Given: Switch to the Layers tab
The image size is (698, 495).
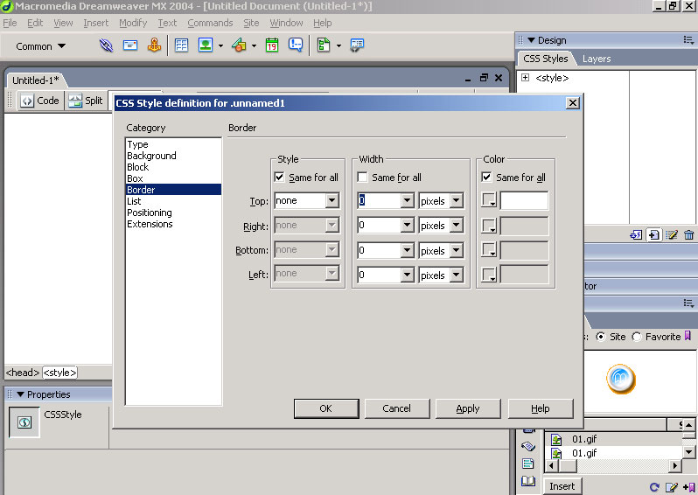Looking at the screenshot, I should pyautogui.click(x=597, y=59).
